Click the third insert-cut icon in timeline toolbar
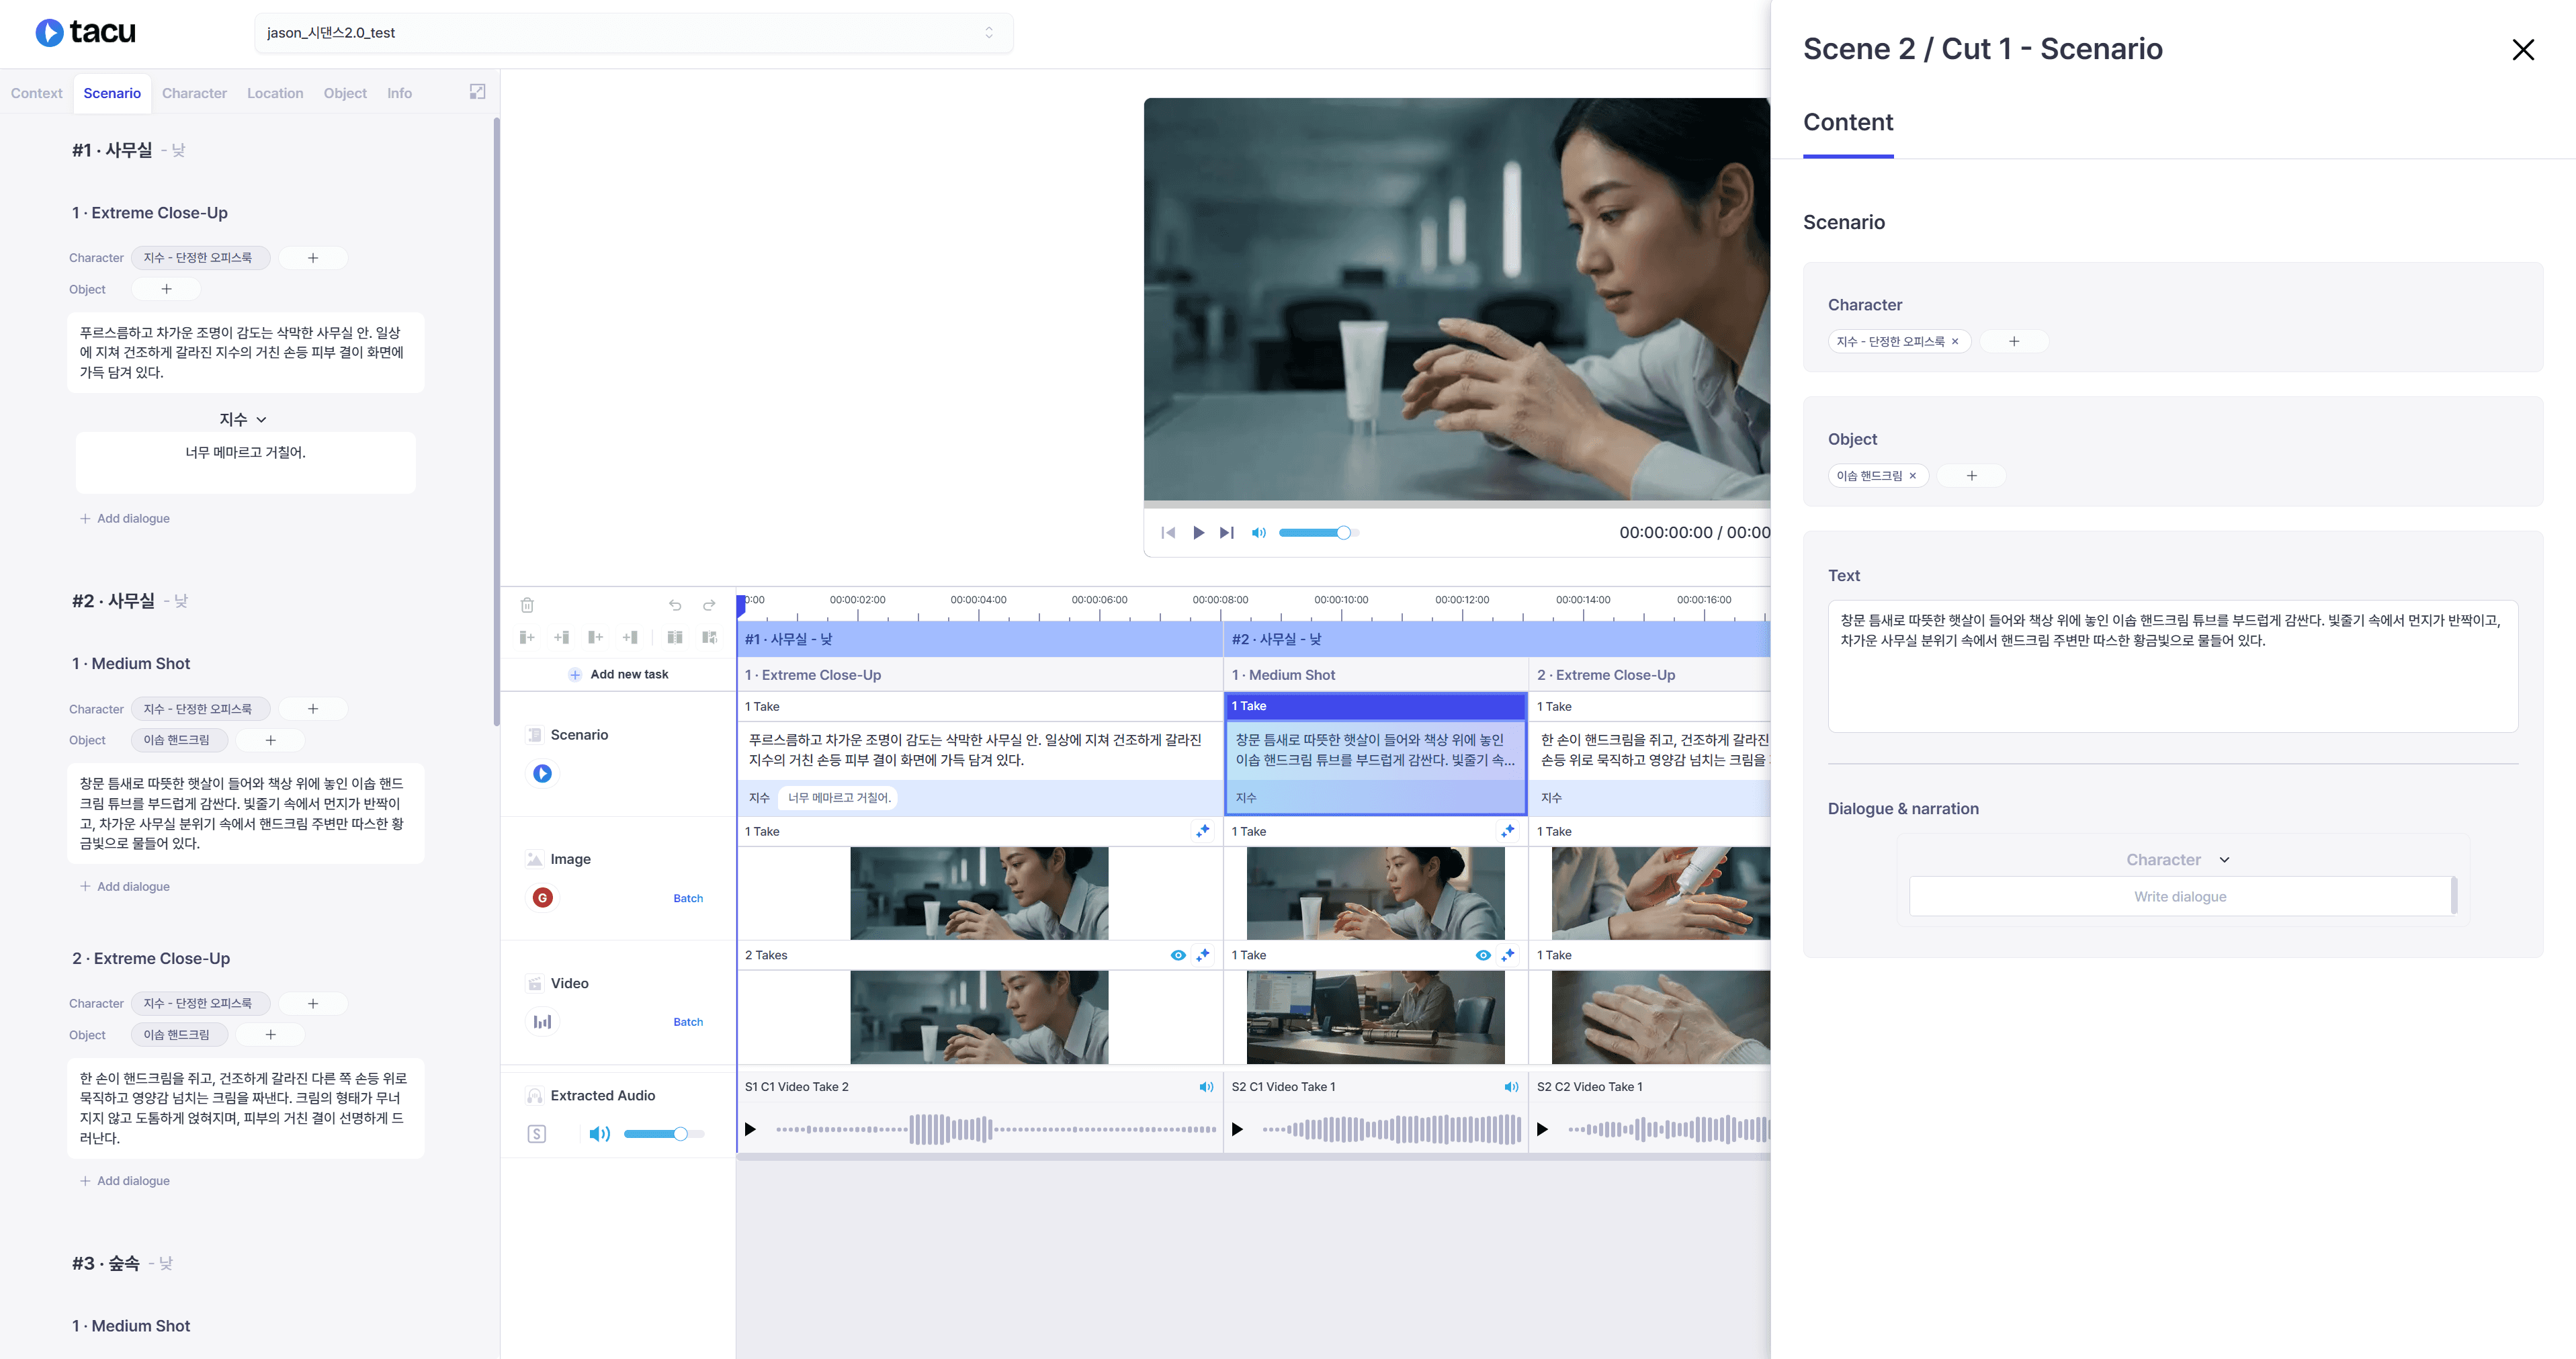This screenshot has width=2576, height=1359. click(x=595, y=637)
